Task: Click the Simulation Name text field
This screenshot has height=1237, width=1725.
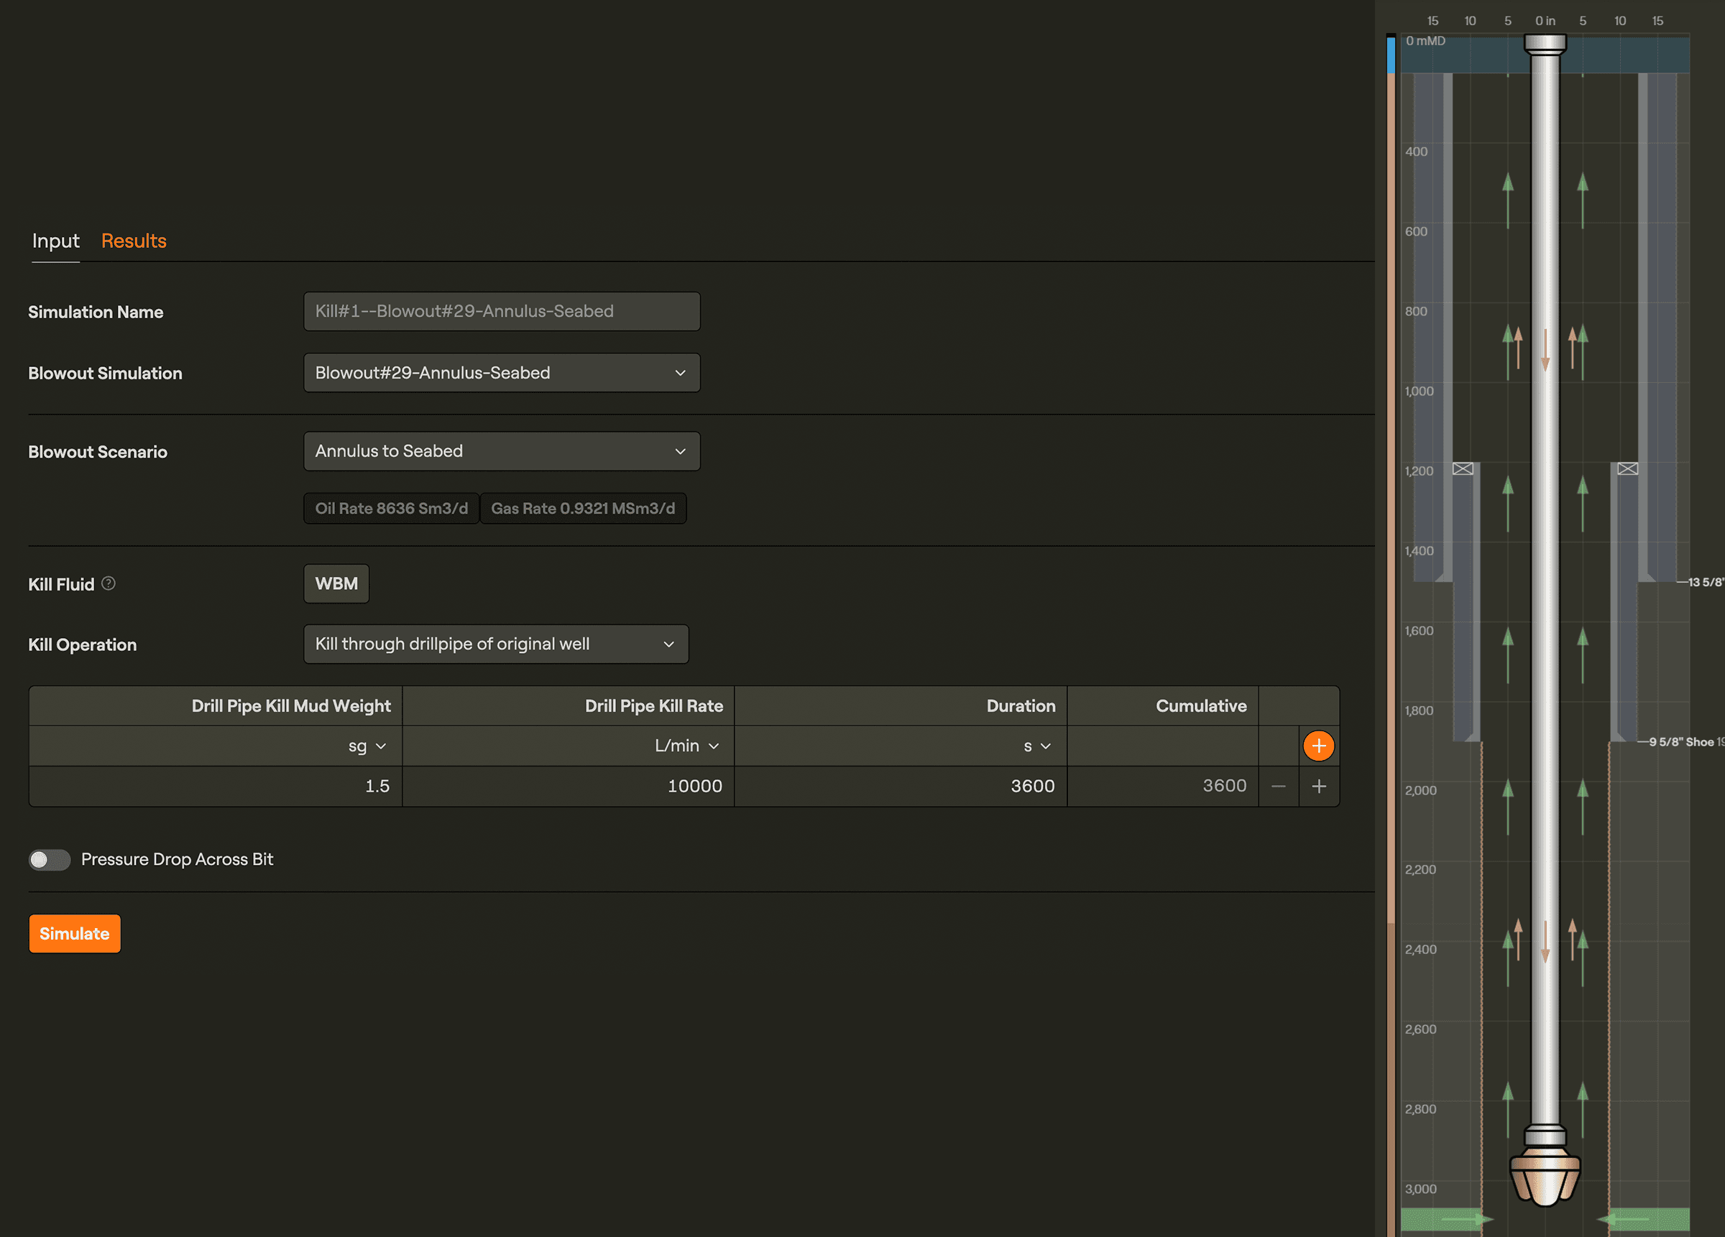Action: tap(501, 311)
